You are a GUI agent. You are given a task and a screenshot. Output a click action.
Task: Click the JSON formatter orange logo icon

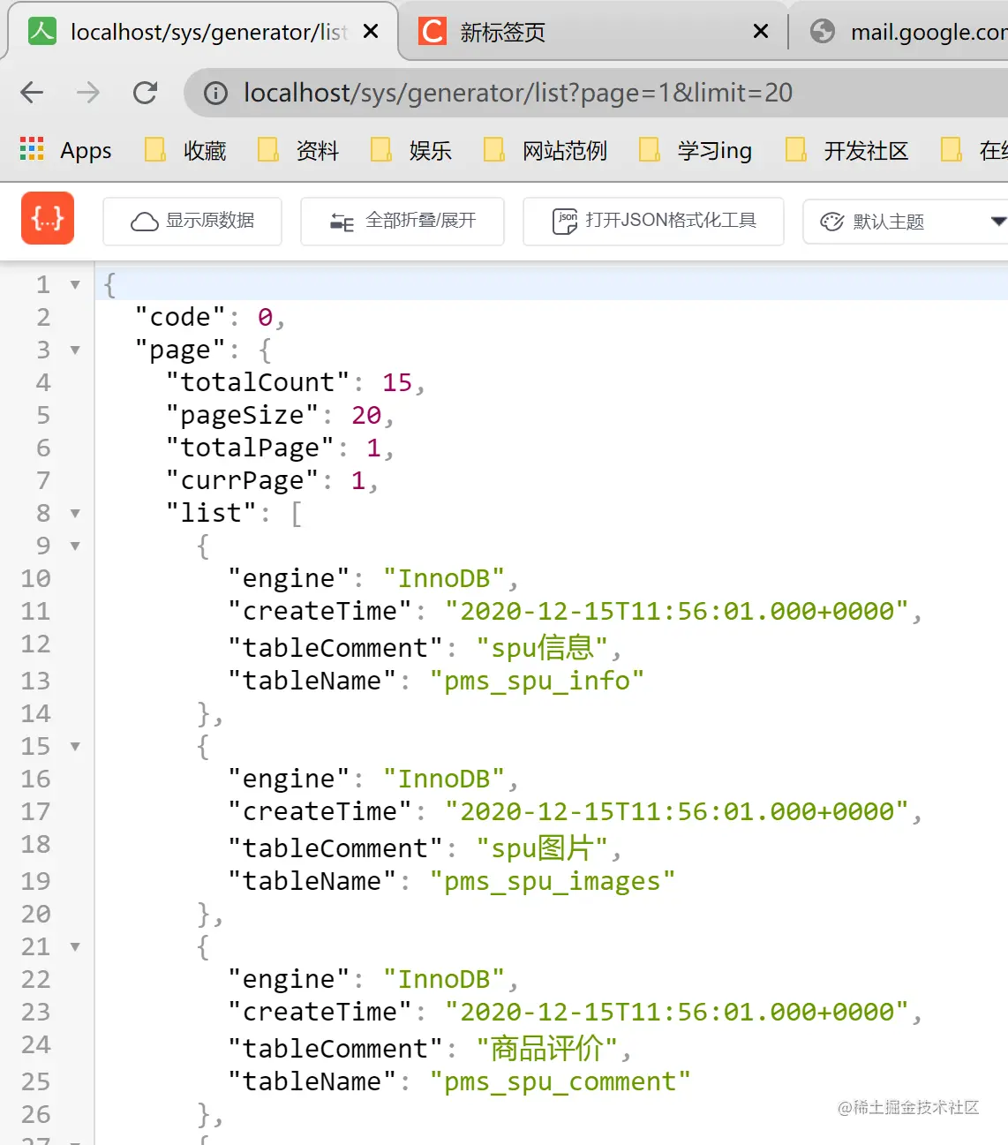[x=48, y=218]
